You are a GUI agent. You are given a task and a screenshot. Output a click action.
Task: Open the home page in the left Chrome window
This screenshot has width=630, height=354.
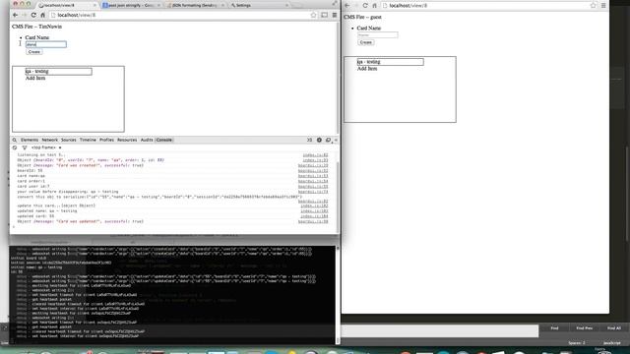click(x=42, y=15)
